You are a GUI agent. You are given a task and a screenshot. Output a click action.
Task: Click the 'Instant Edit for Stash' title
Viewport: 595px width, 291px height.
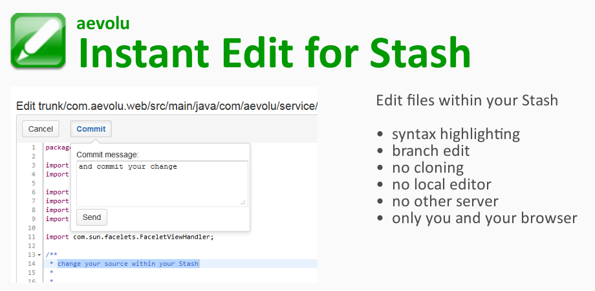coord(274,52)
